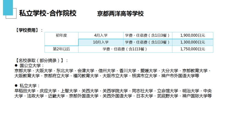The width and height of the screenshot is (236, 133).
Task: Click the text 立命馆大学
Action: (x=168, y=91)
